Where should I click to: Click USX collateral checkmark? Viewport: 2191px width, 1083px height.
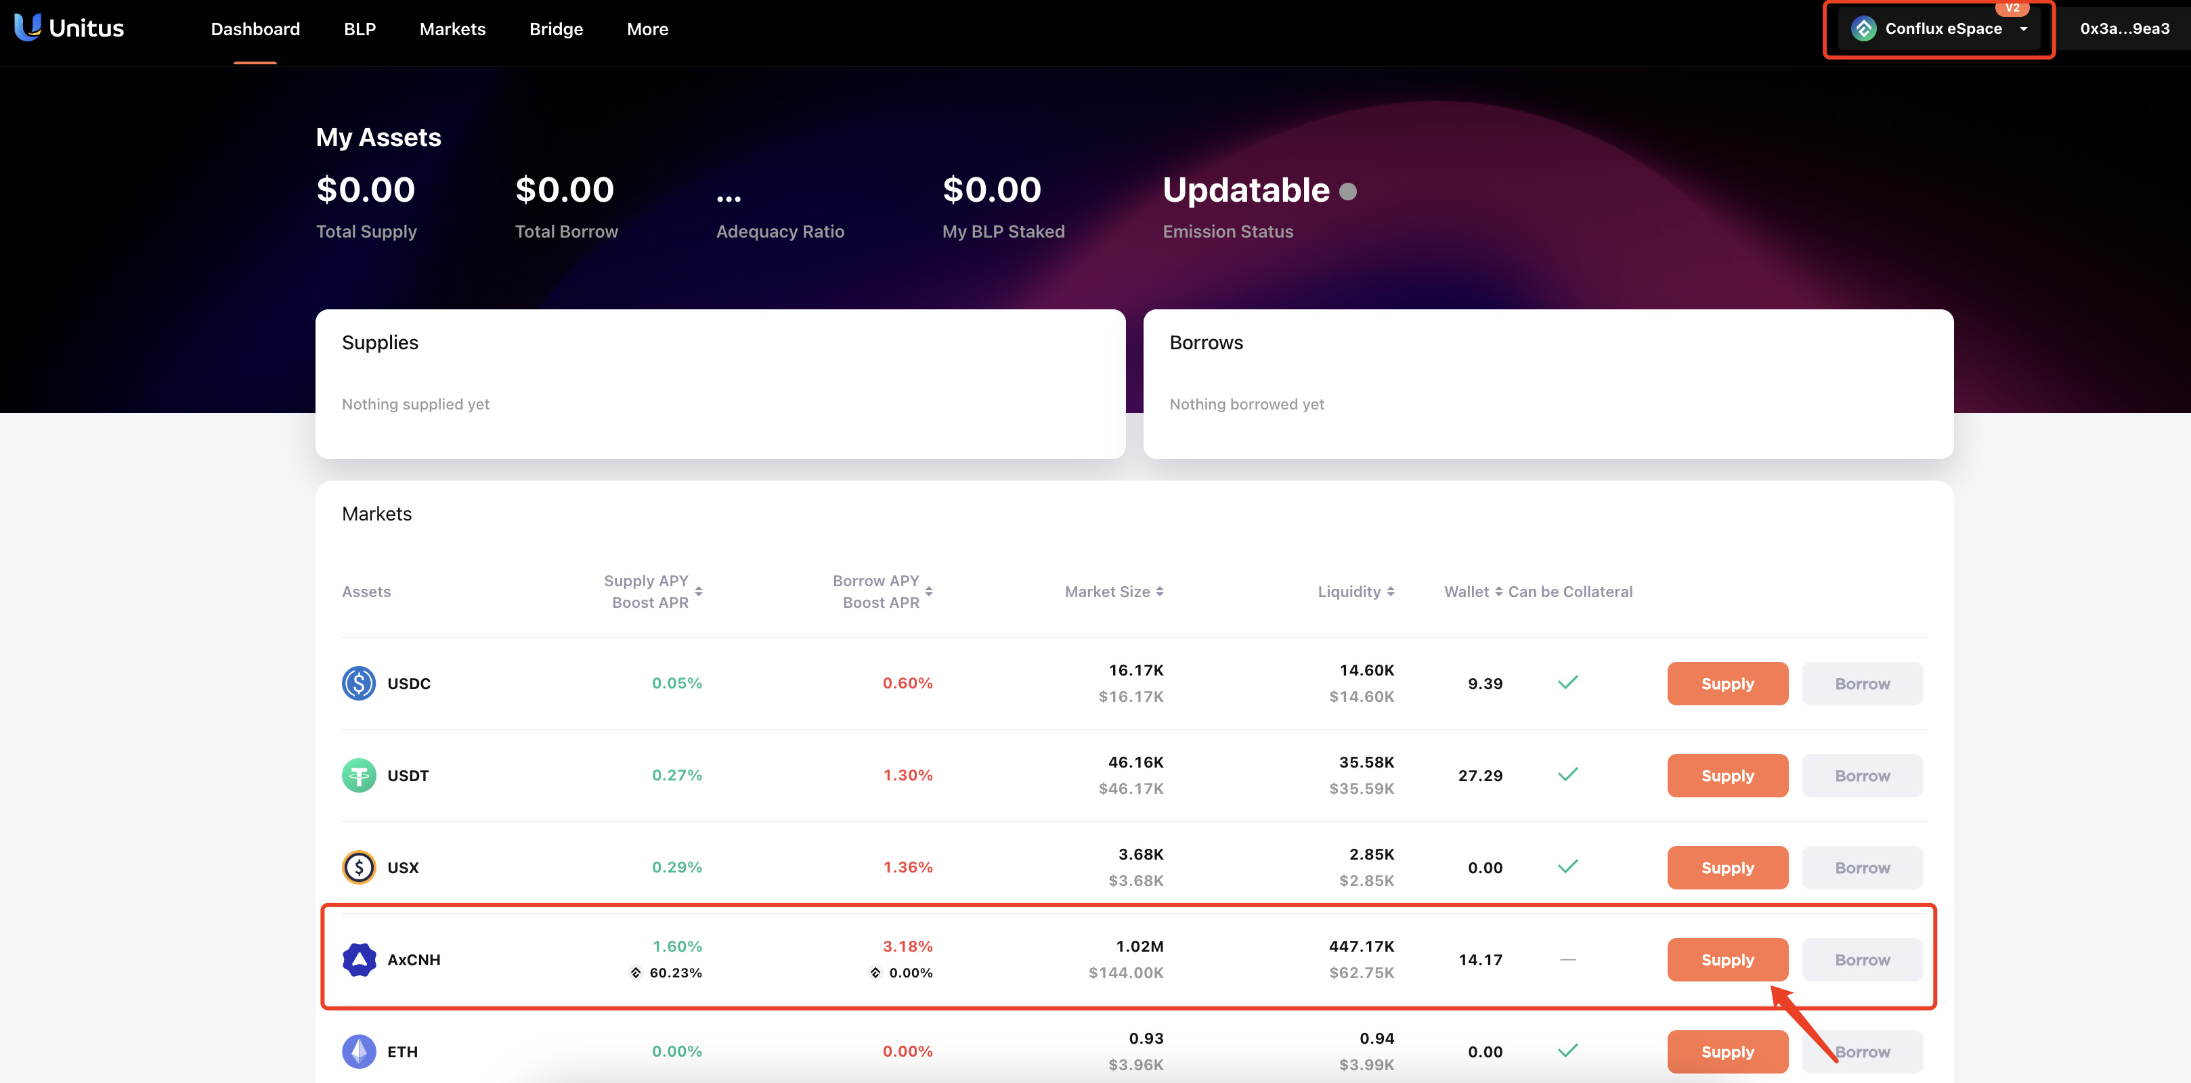pyautogui.click(x=1567, y=866)
